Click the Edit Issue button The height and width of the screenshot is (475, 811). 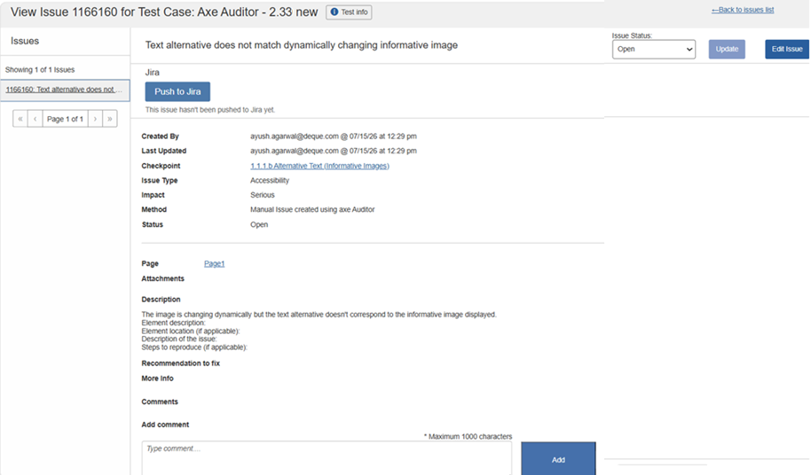click(787, 49)
